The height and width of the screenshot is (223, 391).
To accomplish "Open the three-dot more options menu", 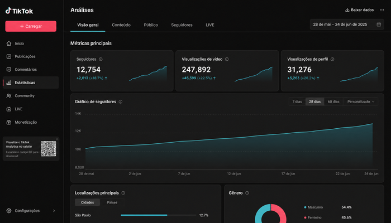I will (x=382, y=10).
